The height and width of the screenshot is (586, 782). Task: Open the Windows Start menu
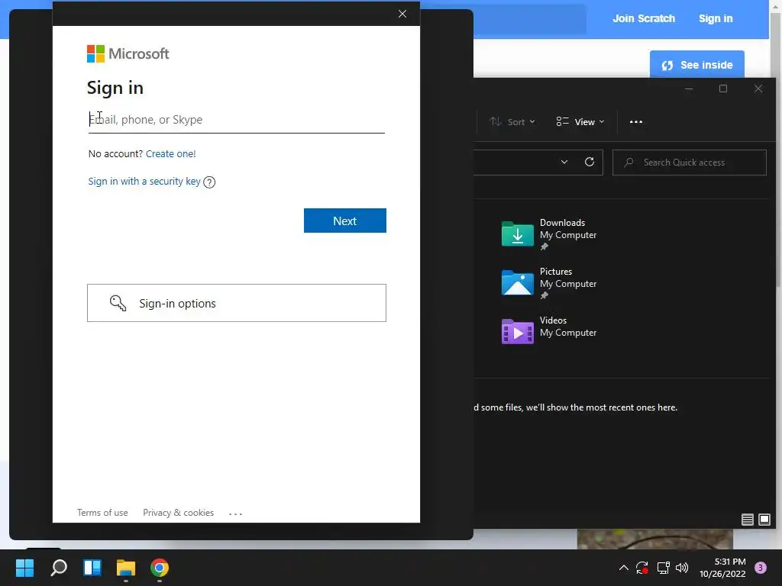24,568
